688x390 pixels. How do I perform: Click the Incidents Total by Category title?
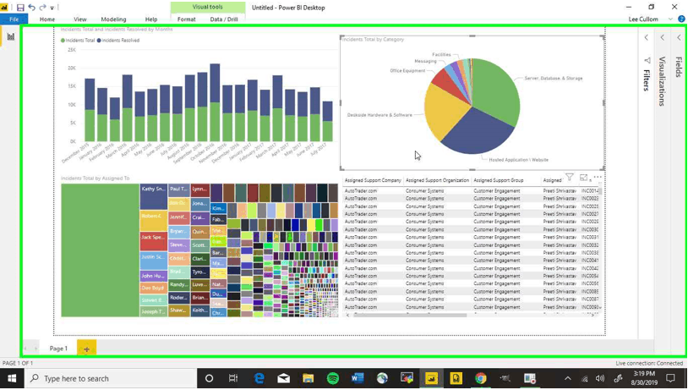(x=373, y=40)
